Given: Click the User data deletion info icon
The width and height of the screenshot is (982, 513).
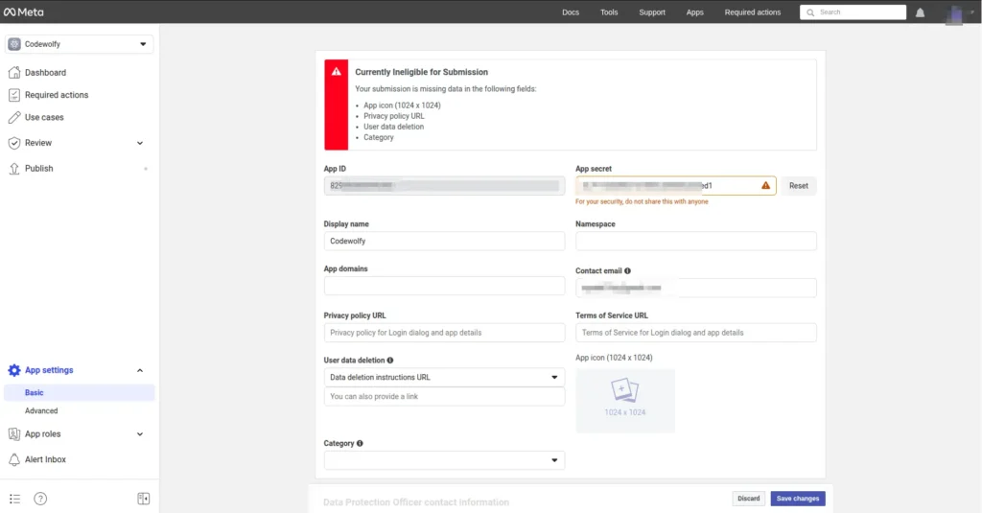Looking at the screenshot, I should coord(390,361).
